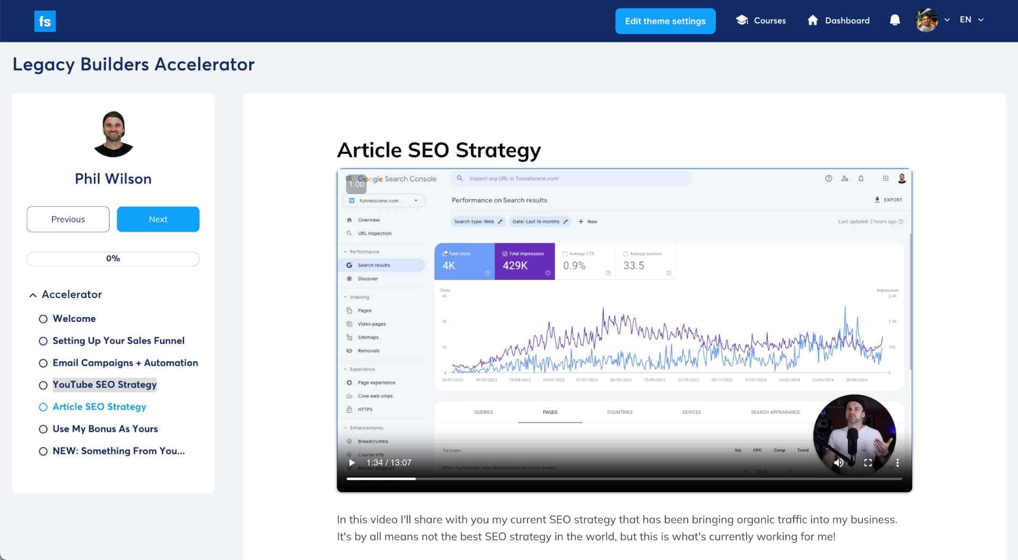
Task: Select YouTube SEO Strategy circle
Action: (43, 385)
